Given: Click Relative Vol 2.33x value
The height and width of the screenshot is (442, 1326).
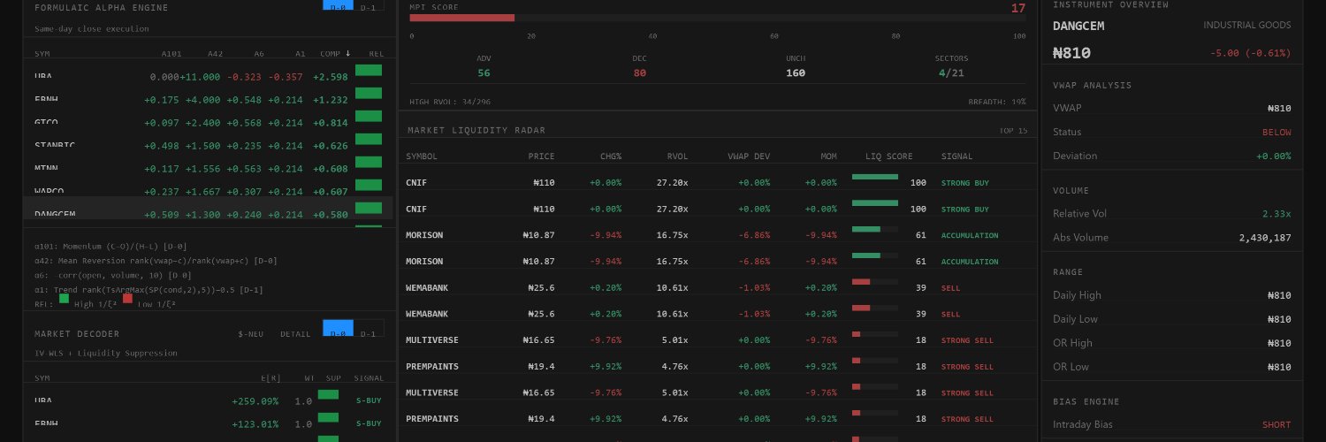Looking at the screenshot, I should click(1276, 214).
